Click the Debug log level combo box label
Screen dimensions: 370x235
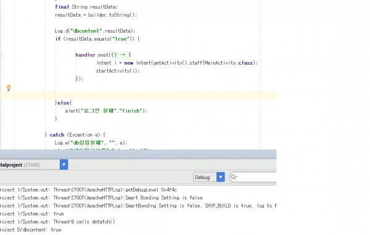[x=202, y=177]
